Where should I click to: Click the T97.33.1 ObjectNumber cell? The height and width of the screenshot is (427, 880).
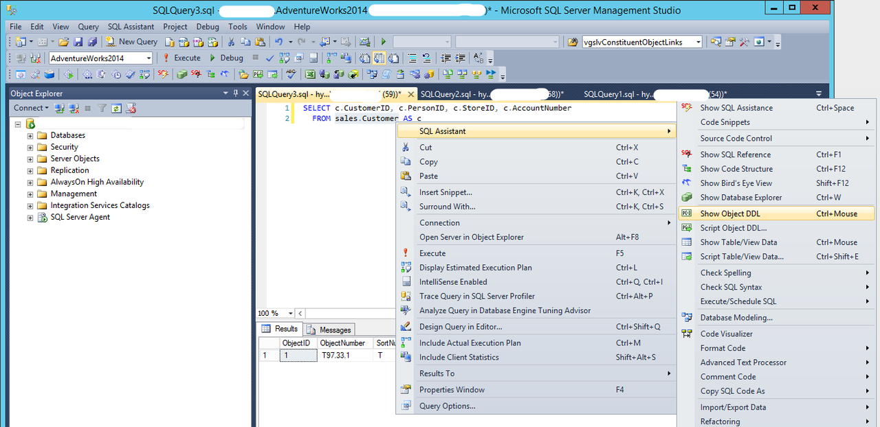(x=344, y=356)
